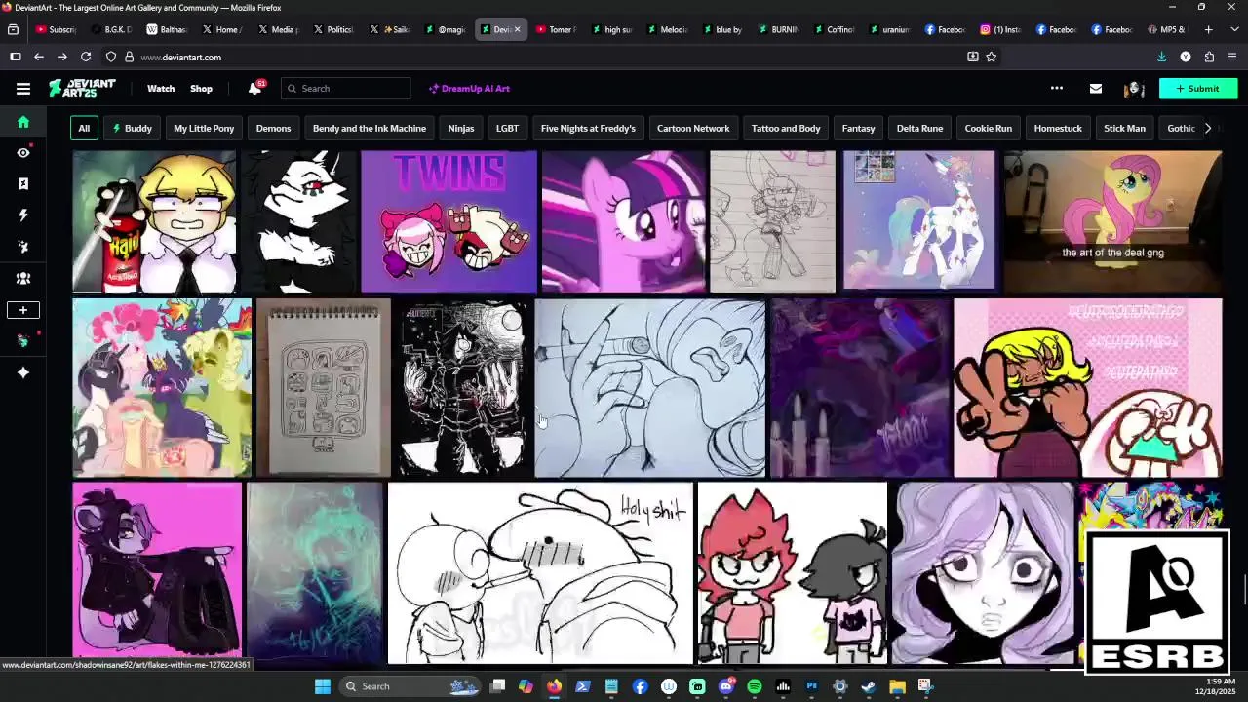
Task: Open the people groups icon in sidebar
Action: coord(23,278)
